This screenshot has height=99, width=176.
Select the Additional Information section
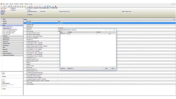[x=12, y=55]
